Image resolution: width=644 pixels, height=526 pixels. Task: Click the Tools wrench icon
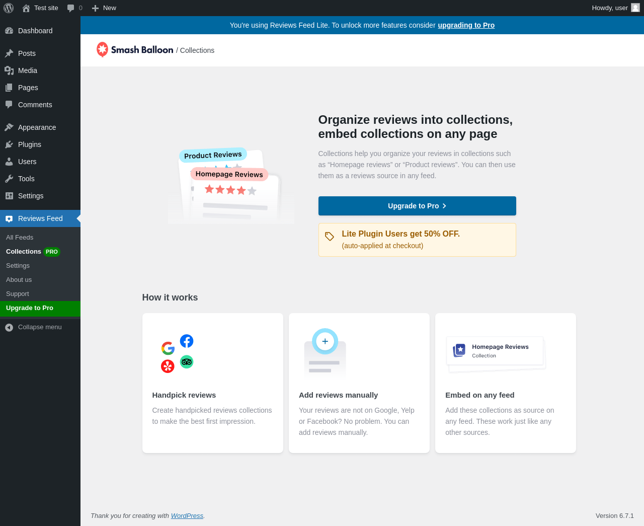(9, 179)
